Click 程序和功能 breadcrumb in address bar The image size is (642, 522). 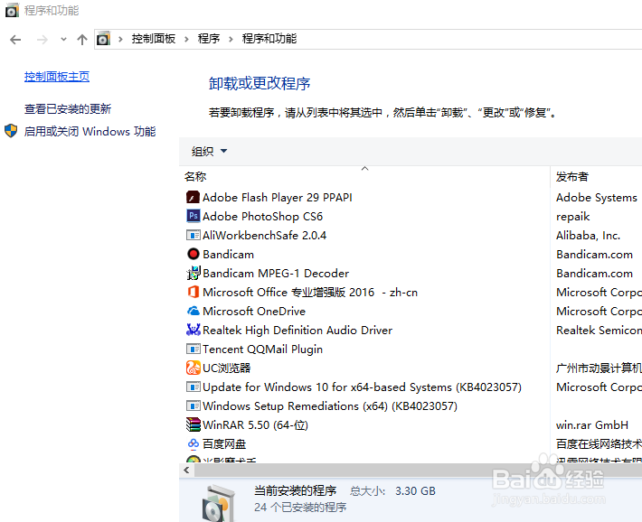click(269, 39)
